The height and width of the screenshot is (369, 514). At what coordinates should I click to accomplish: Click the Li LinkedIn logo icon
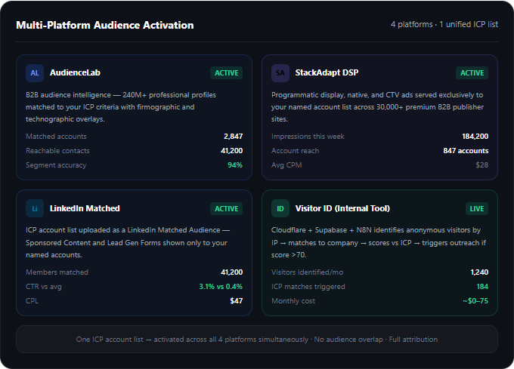(35, 208)
